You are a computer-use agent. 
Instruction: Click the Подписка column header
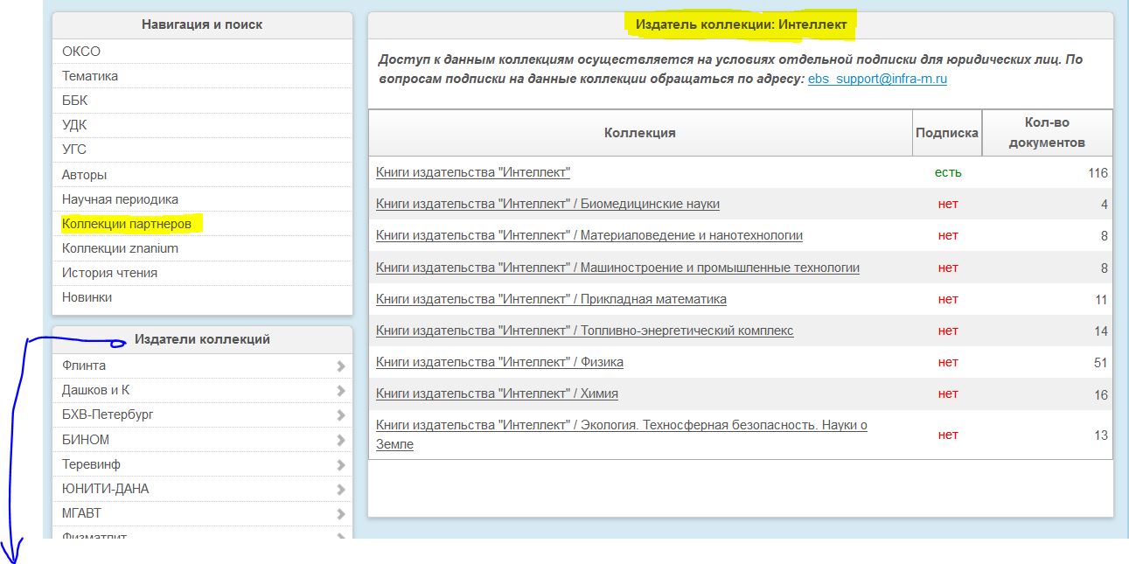[946, 133]
